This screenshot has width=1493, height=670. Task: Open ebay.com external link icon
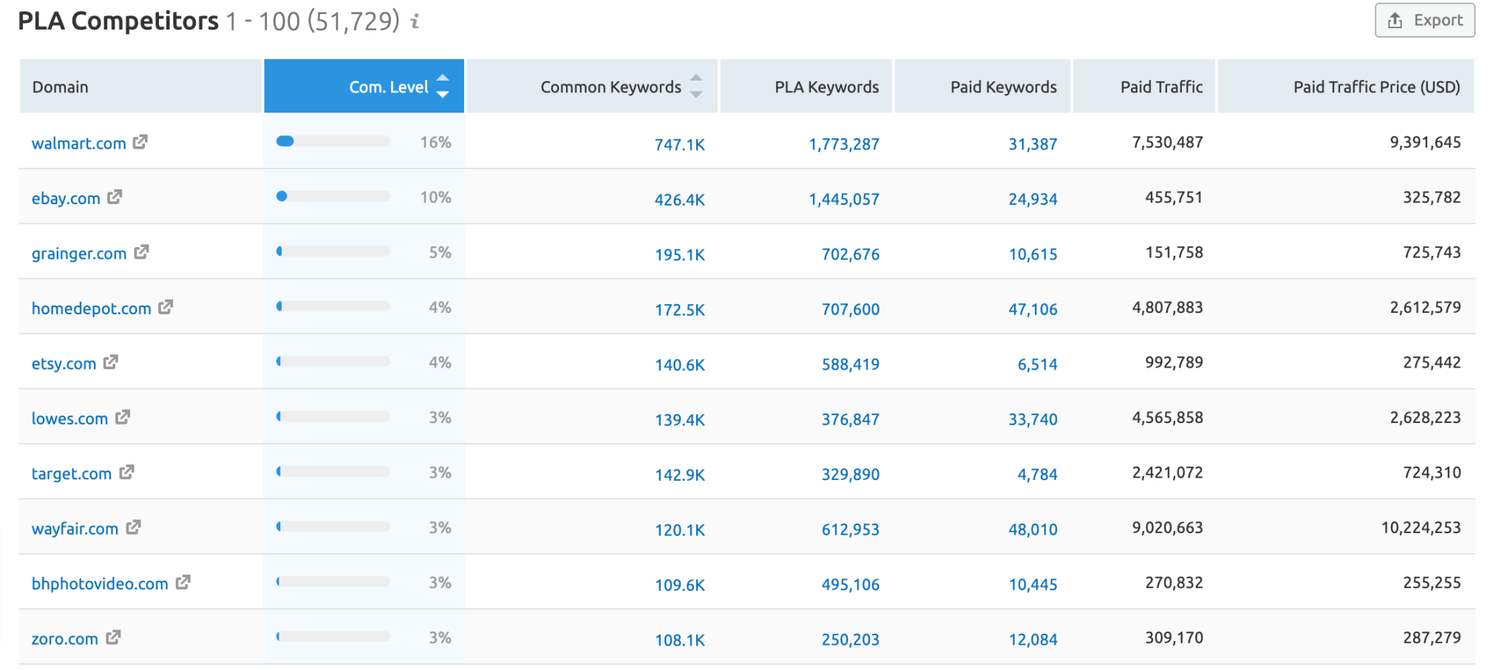(x=115, y=197)
